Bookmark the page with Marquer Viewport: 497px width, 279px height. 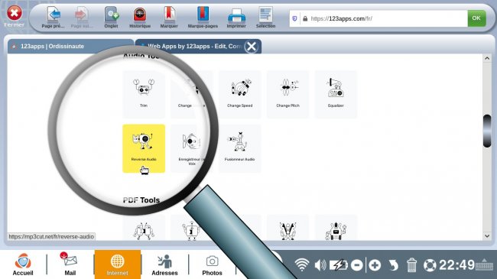click(169, 18)
